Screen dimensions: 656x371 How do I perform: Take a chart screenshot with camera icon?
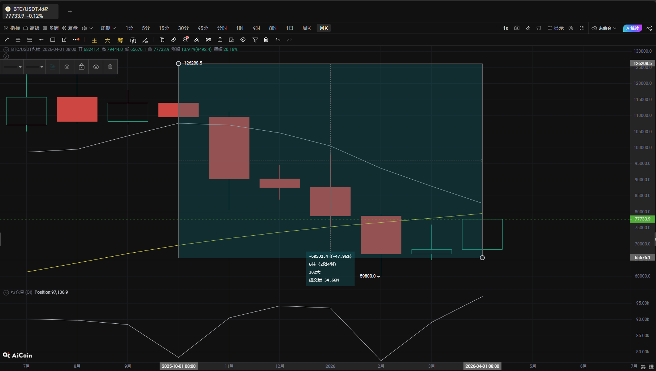point(517,28)
